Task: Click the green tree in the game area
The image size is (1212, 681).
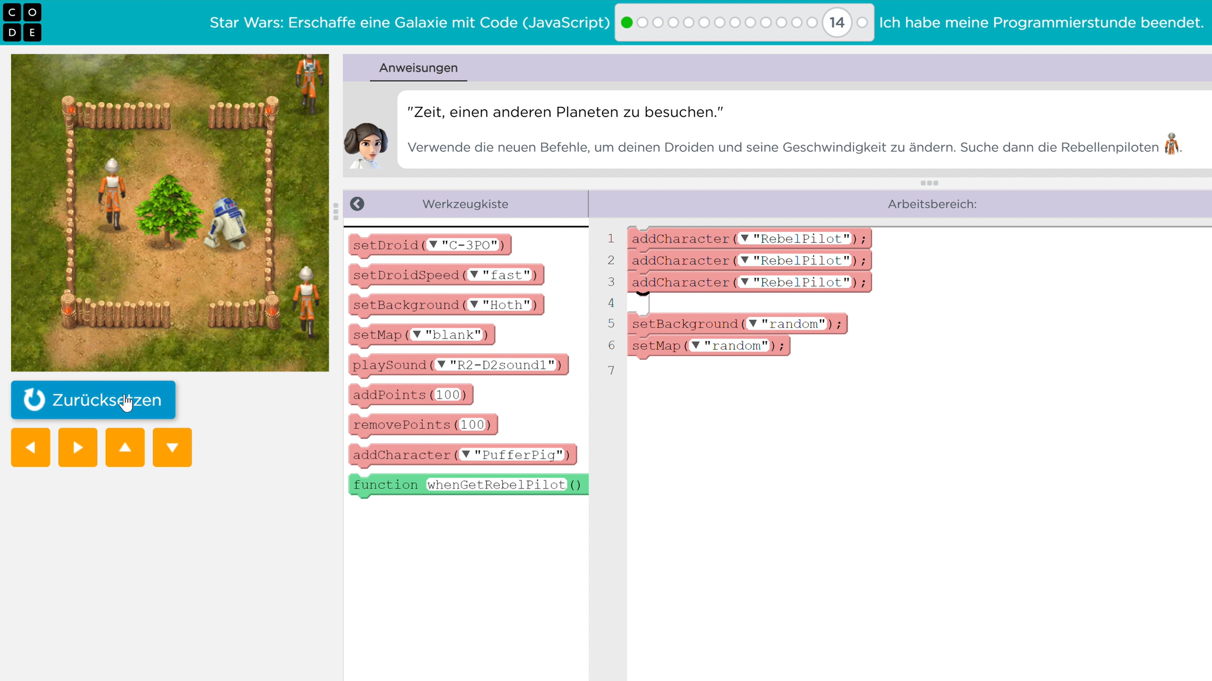Action: [169, 212]
